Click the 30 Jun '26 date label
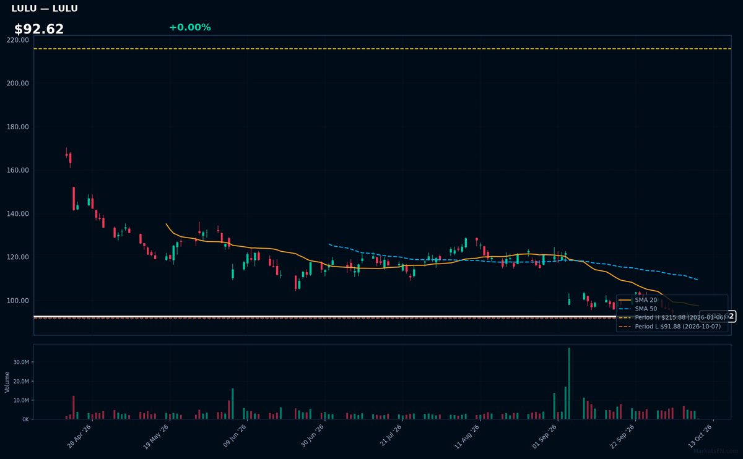Screen dimensions: 743x459 (313, 435)
